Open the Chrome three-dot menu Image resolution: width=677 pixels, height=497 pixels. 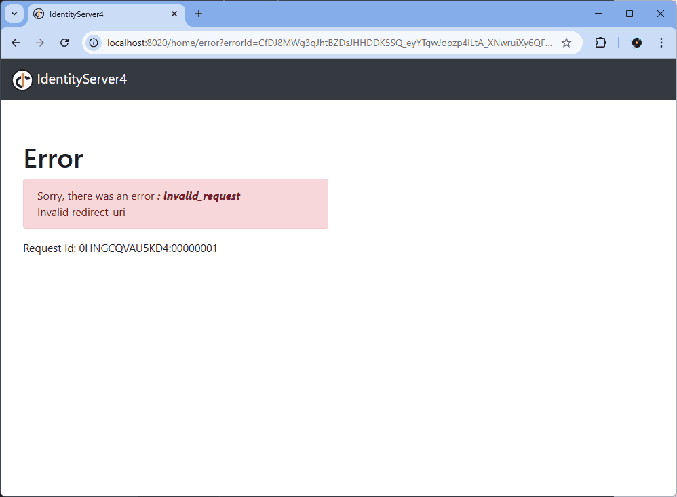pos(661,43)
